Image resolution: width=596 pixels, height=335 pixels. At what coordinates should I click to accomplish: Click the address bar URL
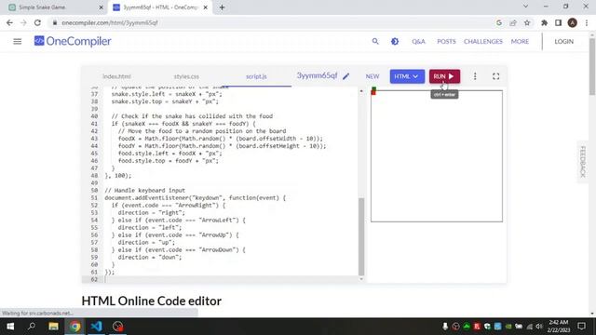tap(110, 22)
